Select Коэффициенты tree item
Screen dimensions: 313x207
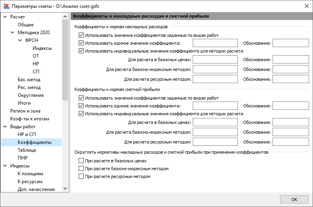(x=35, y=142)
